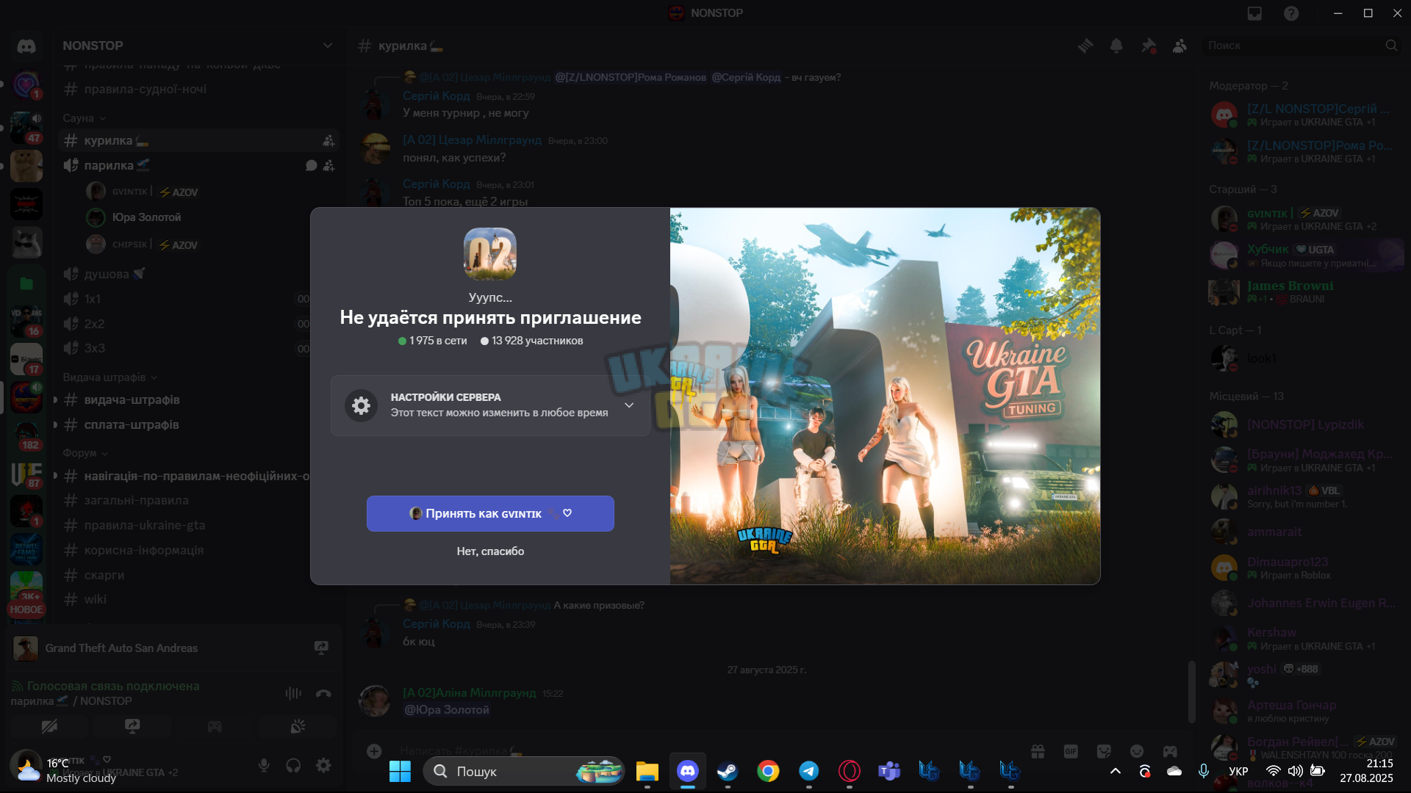This screenshot has height=793, width=1411.
Task: Open the emoji picker
Action: (1137, 751)
